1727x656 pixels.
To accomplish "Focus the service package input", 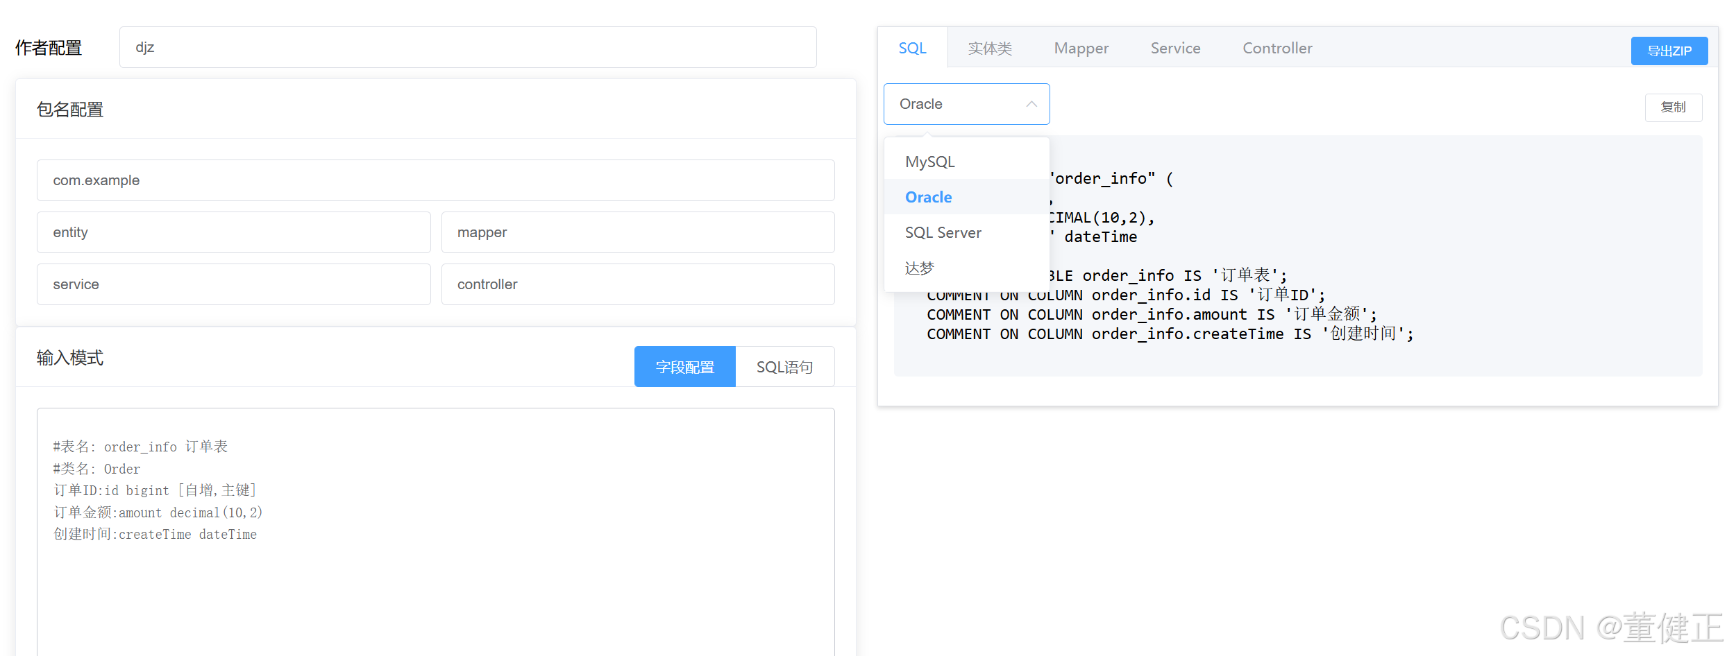I will [x=233, y=284].
